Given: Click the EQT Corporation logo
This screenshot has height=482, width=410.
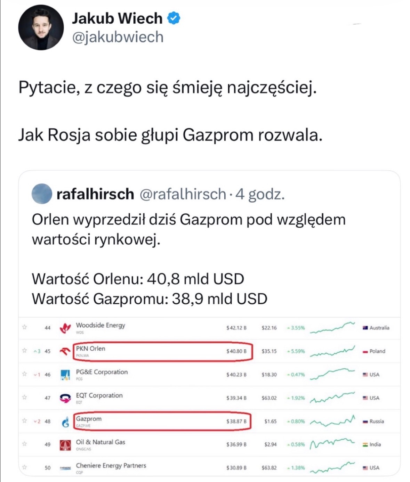Looking at the screenshot, I should tap(65, 398).
